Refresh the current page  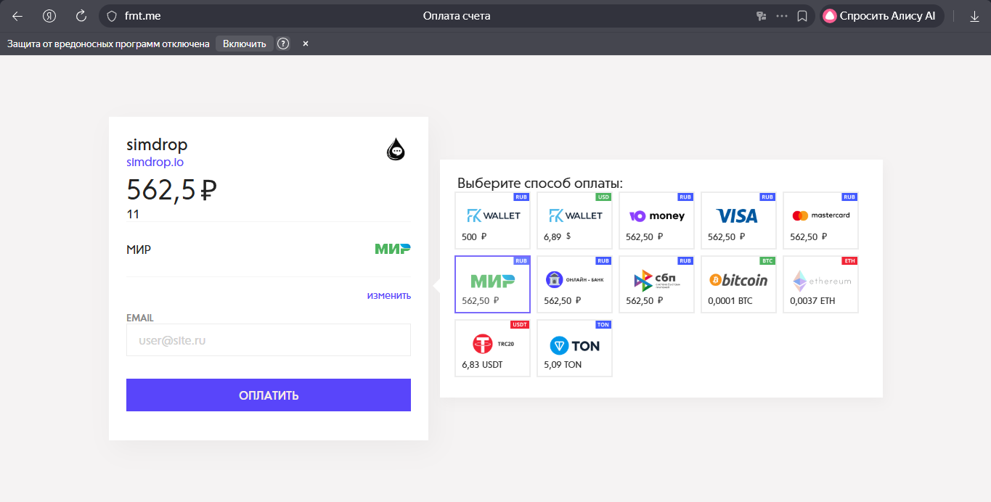click(80, 15)
